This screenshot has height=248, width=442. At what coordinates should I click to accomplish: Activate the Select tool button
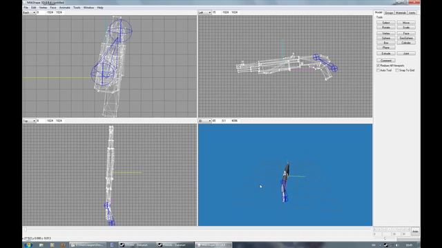pos(386,23)
